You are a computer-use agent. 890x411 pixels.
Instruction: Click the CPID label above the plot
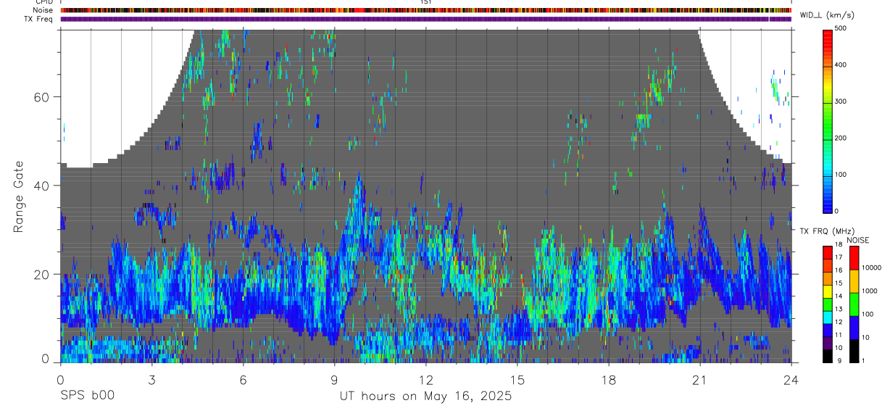pyautogui.click(x=43, y=2)
